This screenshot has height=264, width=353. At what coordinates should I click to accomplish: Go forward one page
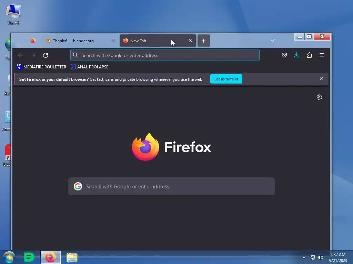[33, 55]
